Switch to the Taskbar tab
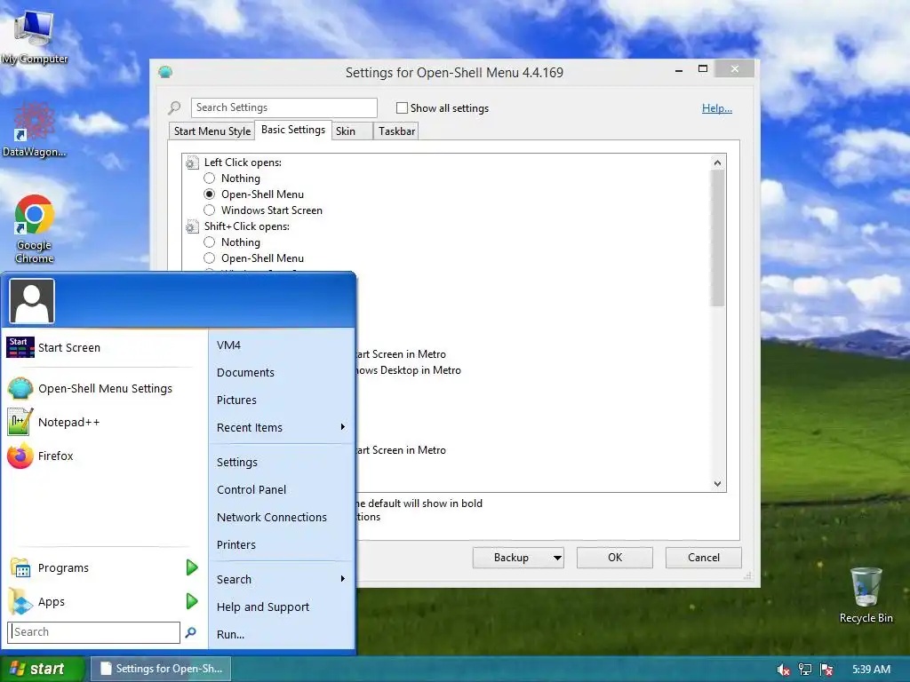The width and height of the screenshot is (910, 682). [396, 131]
